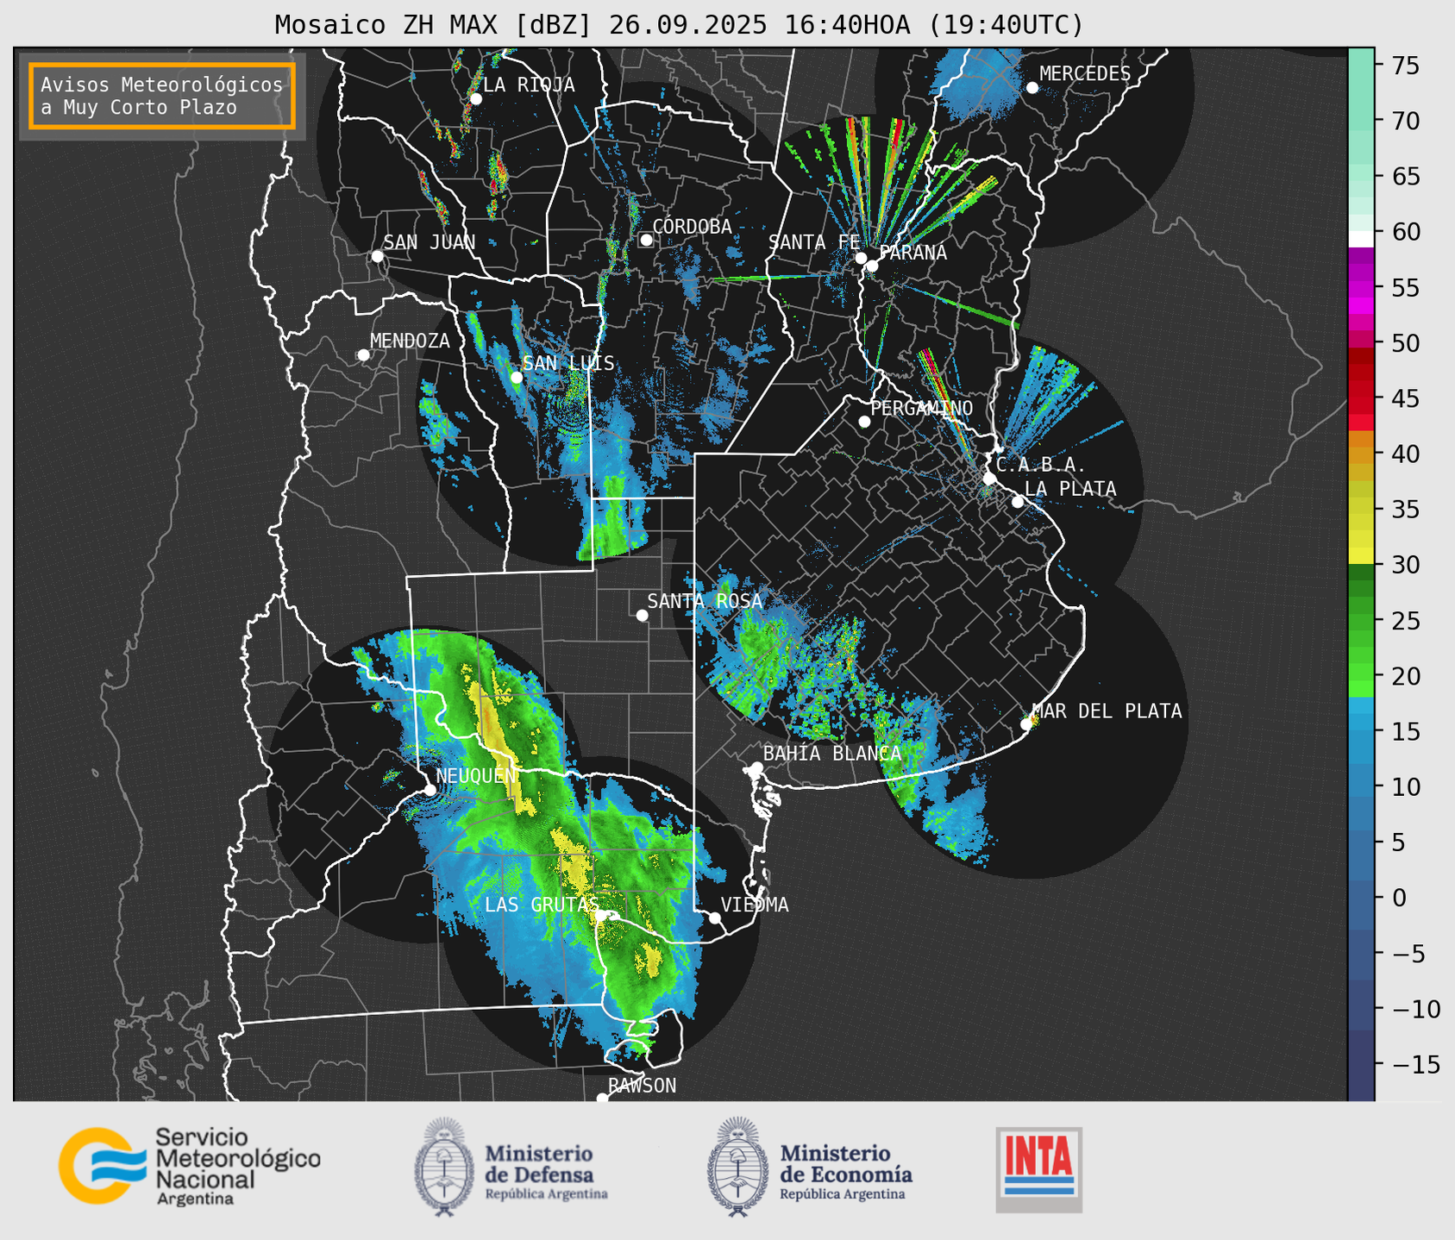
Task: Click the RAWSON city marker dot
Action: 602,1098
